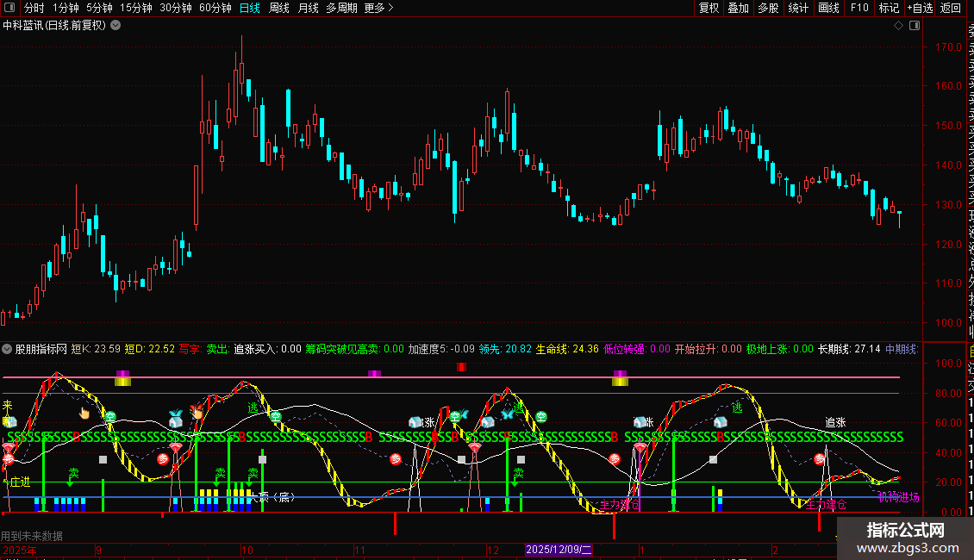Viewport: 974px width, 560px height.
Task: Click the red block on top indicator line
Action: pyautogui.click(x=461, y=368)
